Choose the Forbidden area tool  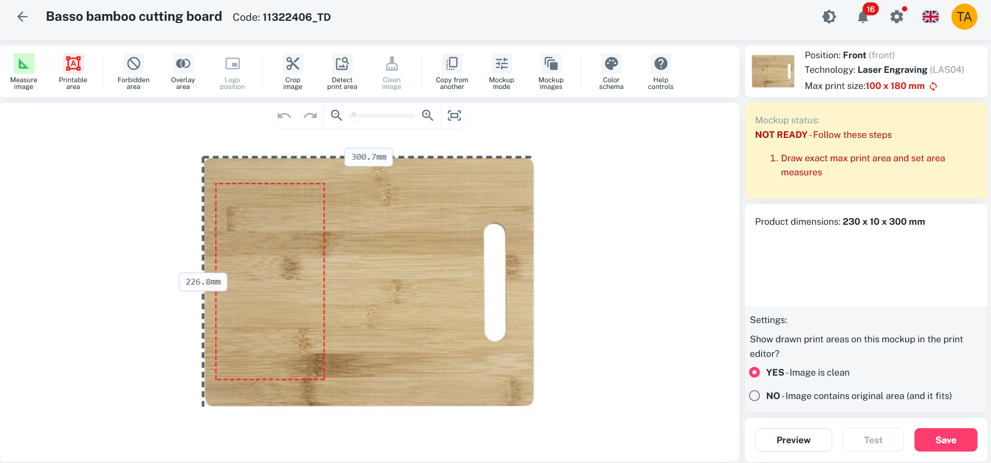click(x=133, y=72)
